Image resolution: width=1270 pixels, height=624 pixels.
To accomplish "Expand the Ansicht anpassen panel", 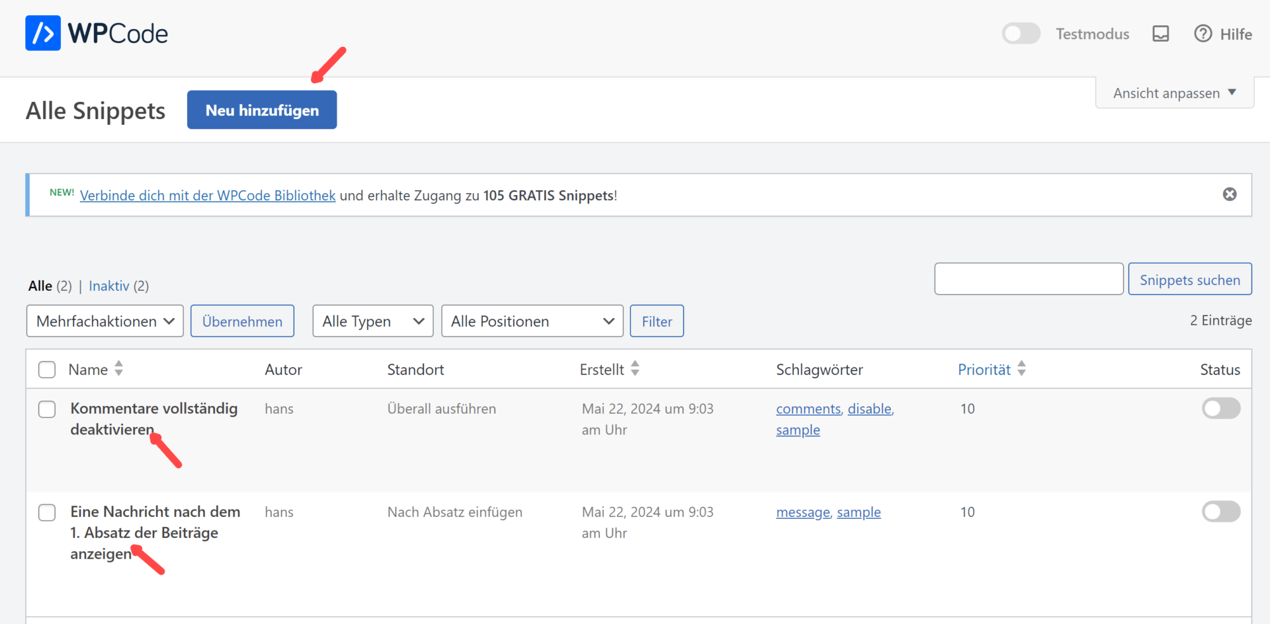I will (1174, 93).
